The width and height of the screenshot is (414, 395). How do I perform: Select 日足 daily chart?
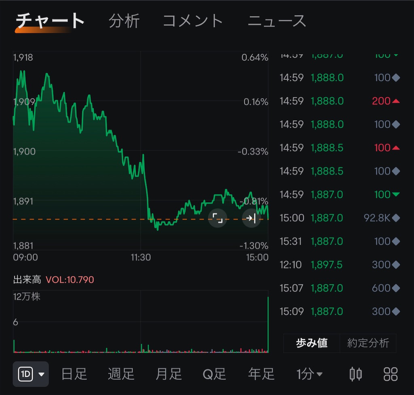click(74, 374)
